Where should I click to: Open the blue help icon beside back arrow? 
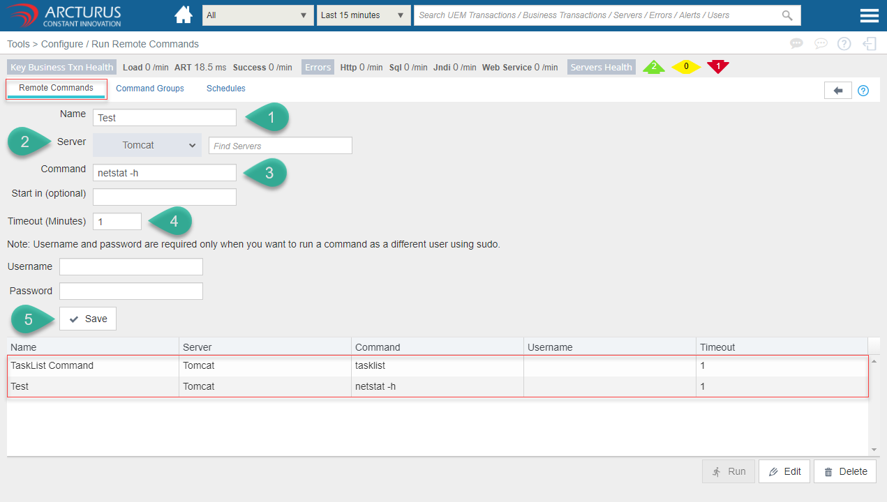863,91
